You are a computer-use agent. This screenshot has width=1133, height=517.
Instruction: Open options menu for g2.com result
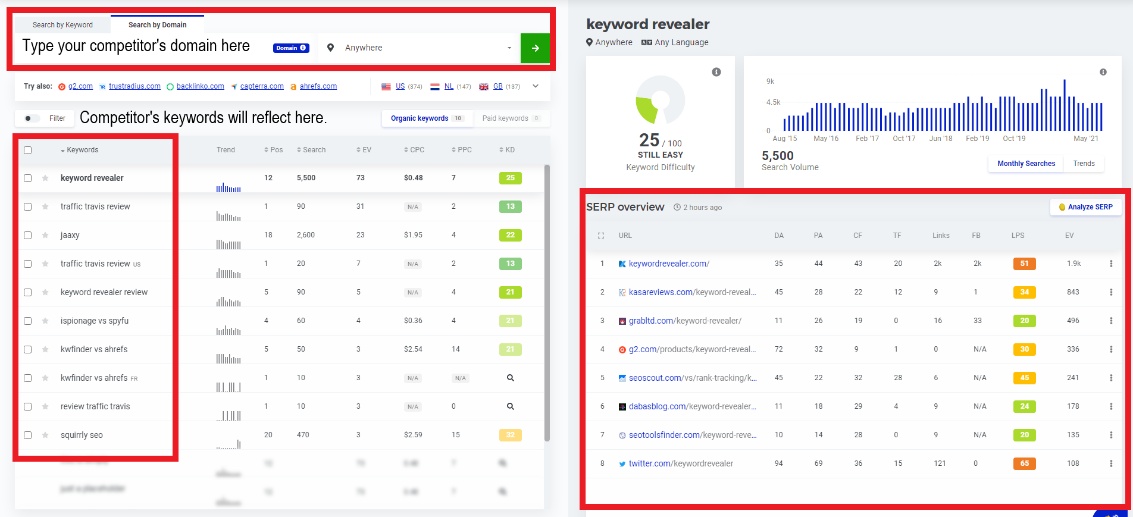tap(1111, 349)
